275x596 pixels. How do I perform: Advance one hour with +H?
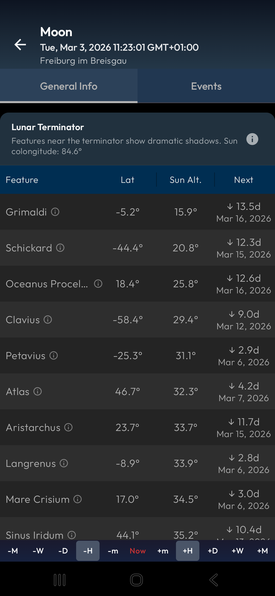click(188, 551)
